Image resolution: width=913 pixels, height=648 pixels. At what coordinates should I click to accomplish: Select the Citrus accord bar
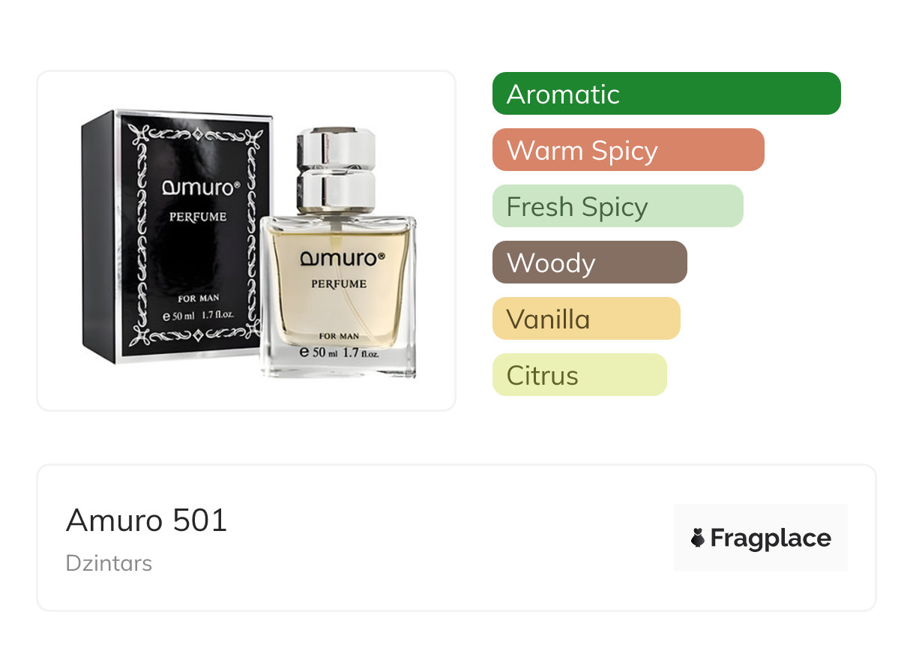[x=579, y=375]
